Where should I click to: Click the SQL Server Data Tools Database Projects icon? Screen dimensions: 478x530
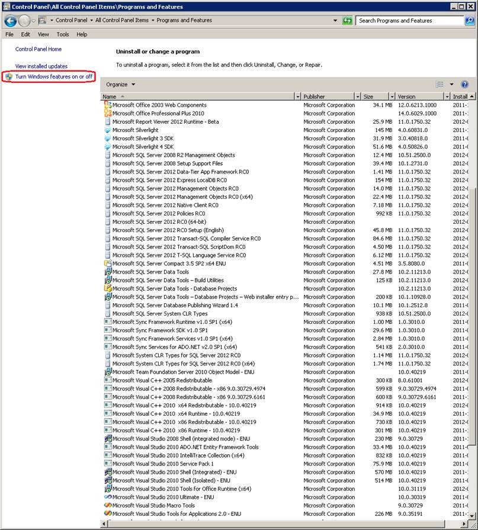click(x=107, y=288)
